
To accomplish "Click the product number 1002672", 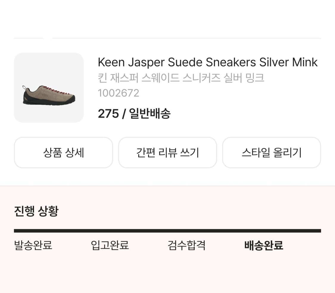I will [119, 93].
